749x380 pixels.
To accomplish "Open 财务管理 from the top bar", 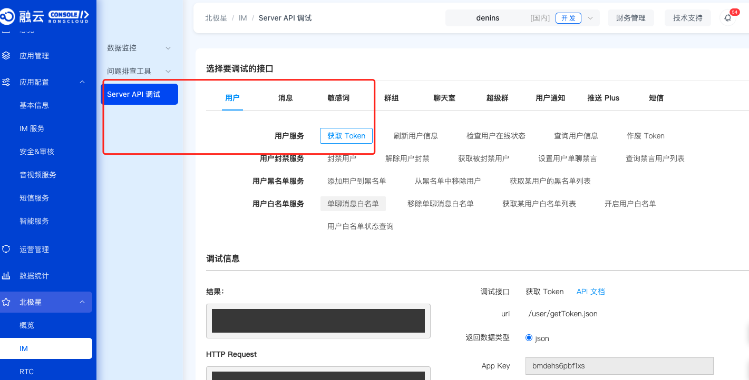I will (x=631, y=18).
